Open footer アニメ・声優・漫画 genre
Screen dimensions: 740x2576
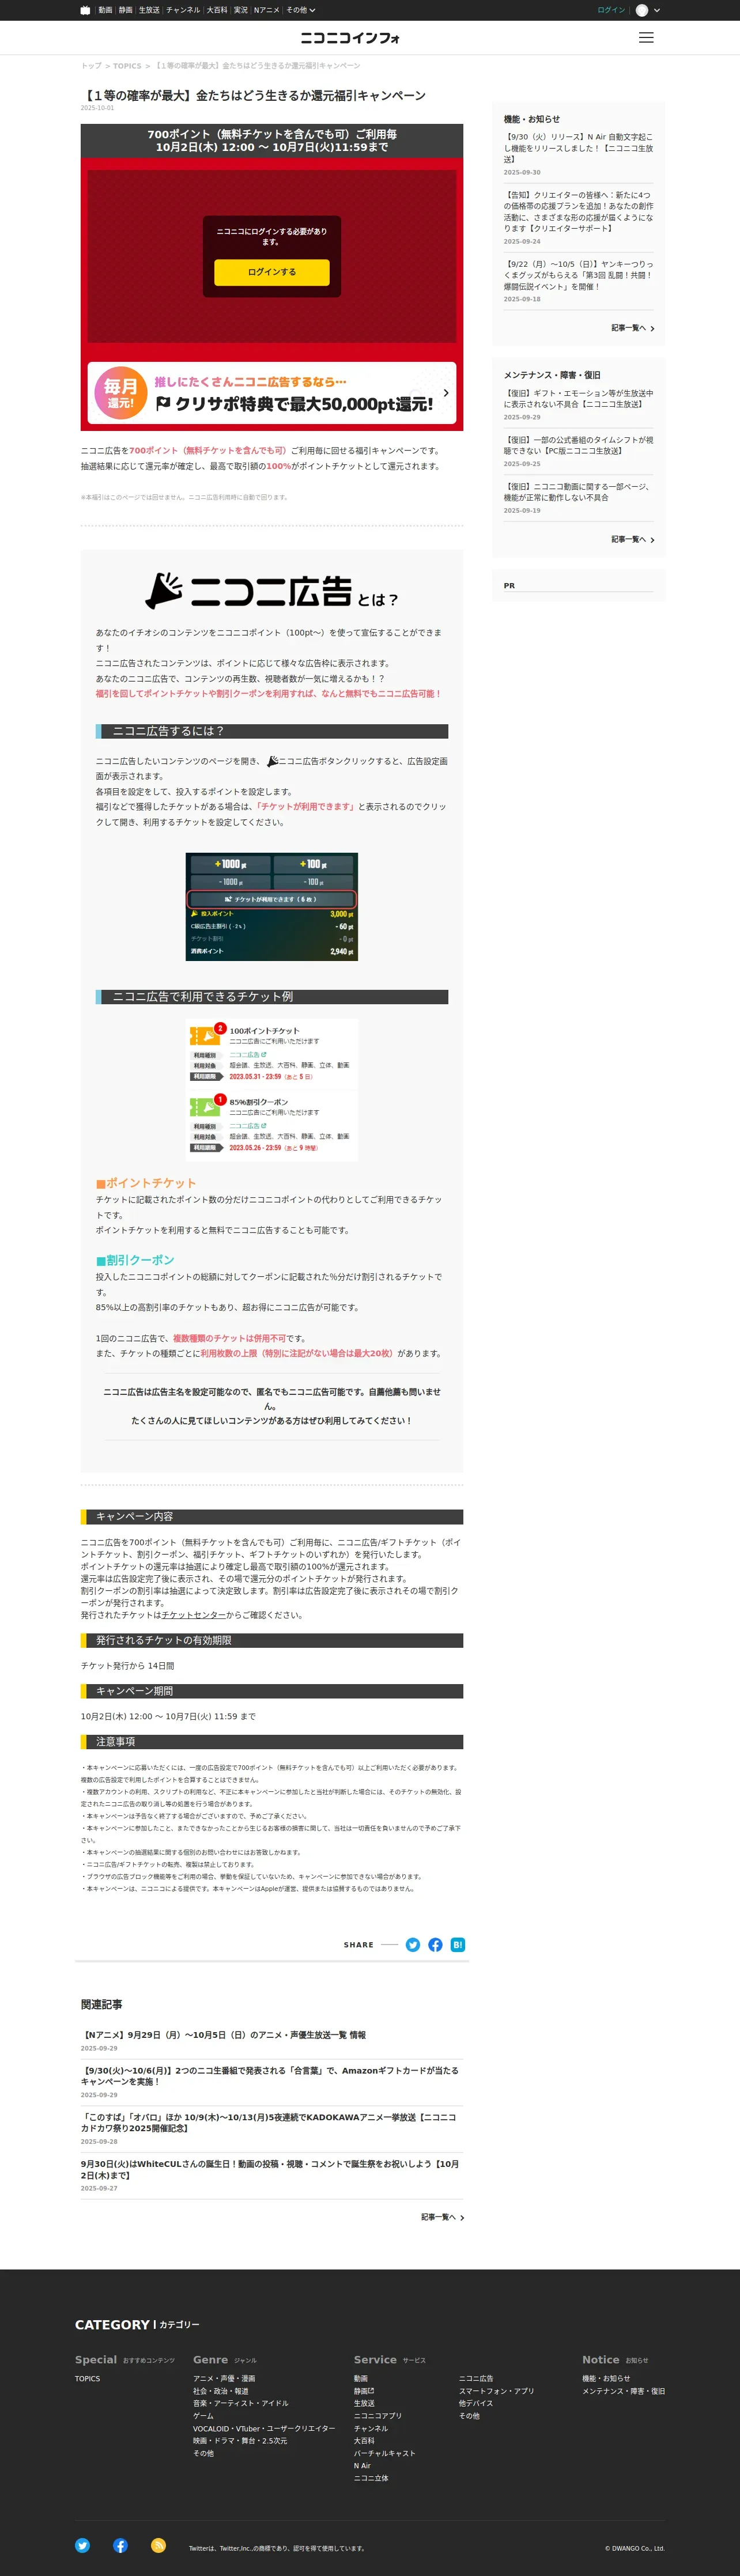pos(224,2379)
